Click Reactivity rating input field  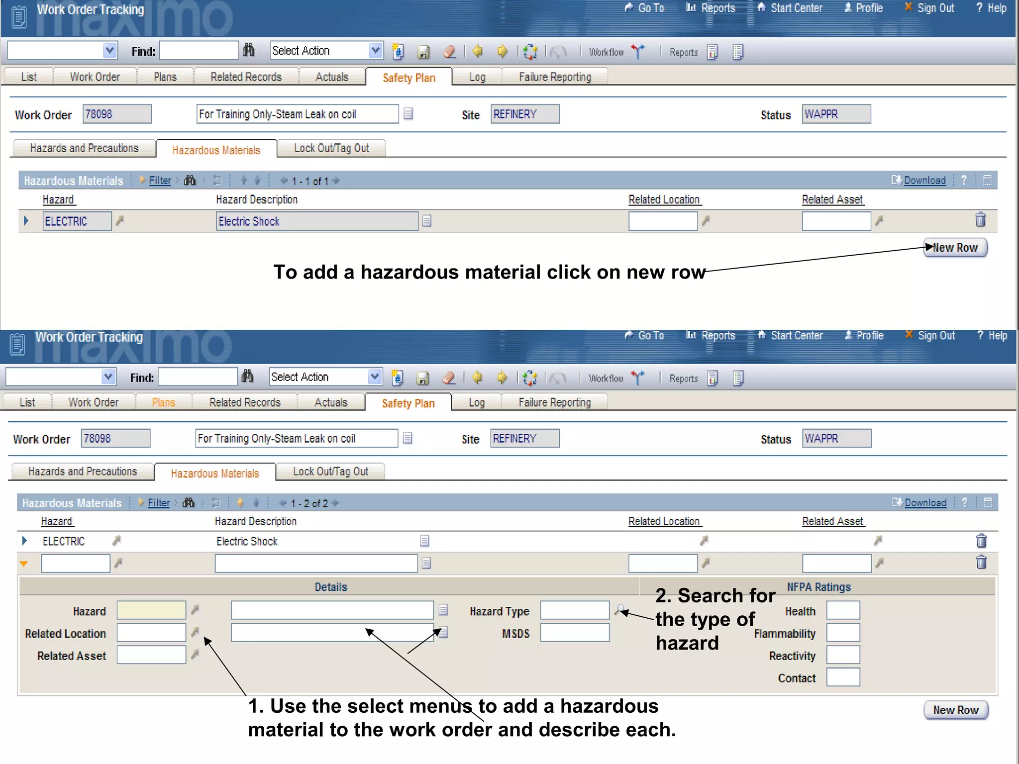point(843,655)
